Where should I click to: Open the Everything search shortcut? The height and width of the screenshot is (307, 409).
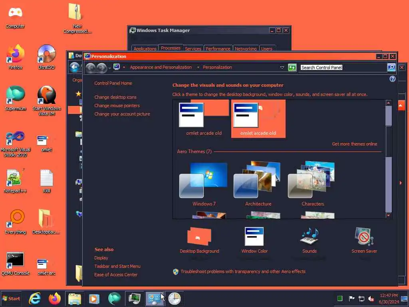pos(15,222)
